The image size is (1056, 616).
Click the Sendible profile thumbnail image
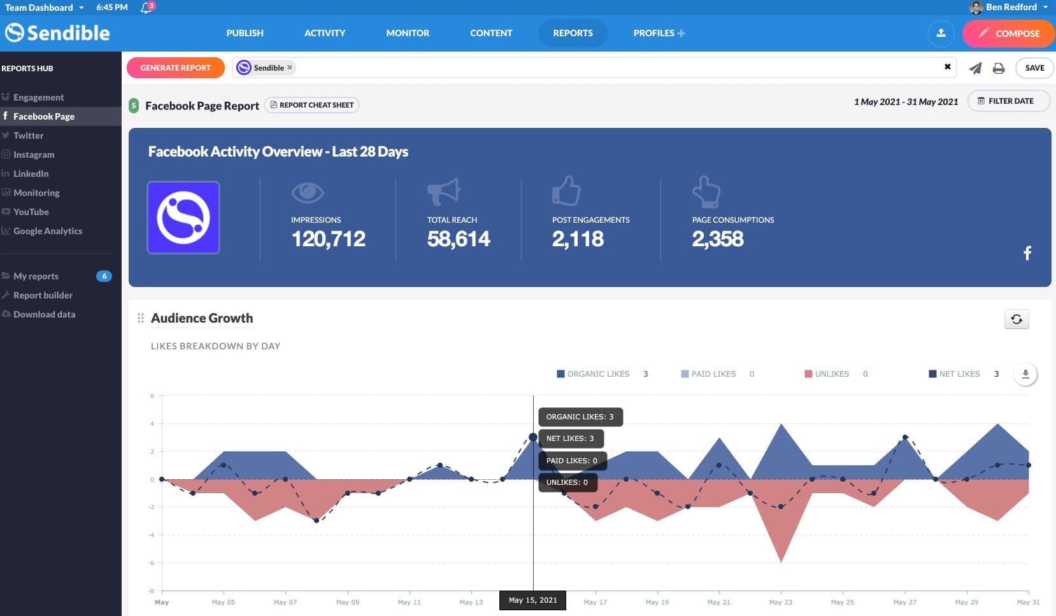183,218
